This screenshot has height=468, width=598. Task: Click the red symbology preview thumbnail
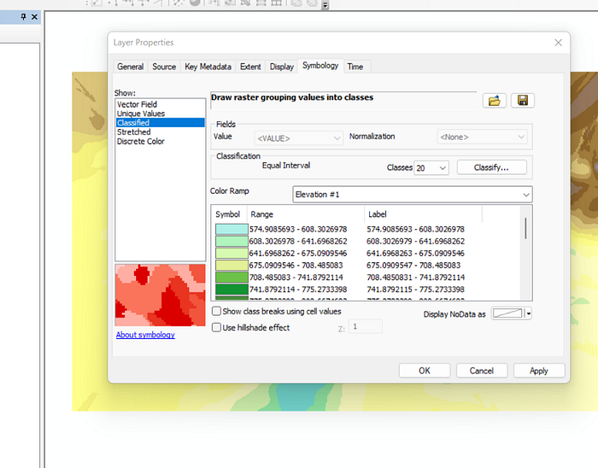(x=161, y=295)
